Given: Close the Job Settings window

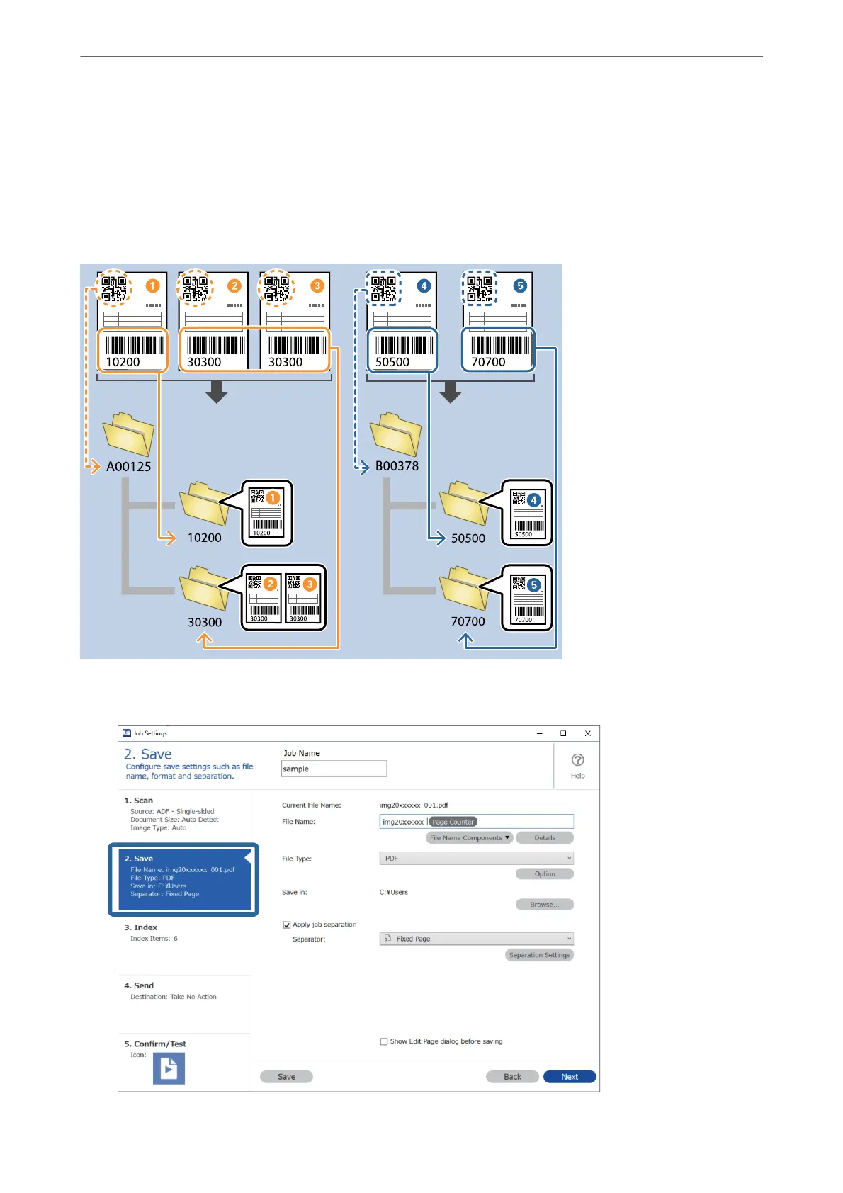Looking at the screenshot, I should click(x=587, y=733).
